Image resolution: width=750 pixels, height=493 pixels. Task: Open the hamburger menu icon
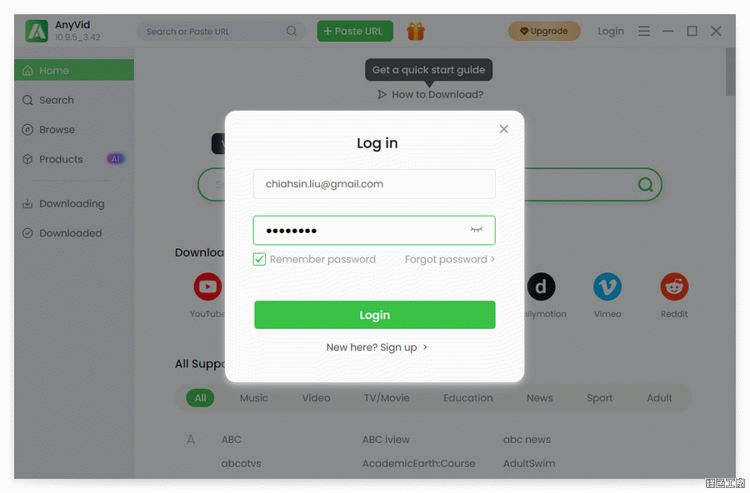click(644, 31)
